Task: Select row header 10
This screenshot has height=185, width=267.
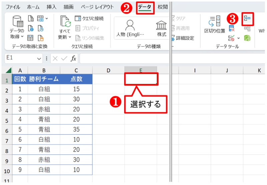Action: [7, 171]
